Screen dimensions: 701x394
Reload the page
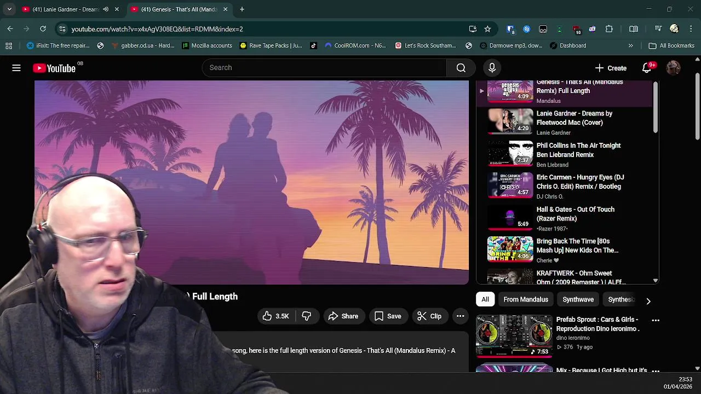tap(43, 29)
